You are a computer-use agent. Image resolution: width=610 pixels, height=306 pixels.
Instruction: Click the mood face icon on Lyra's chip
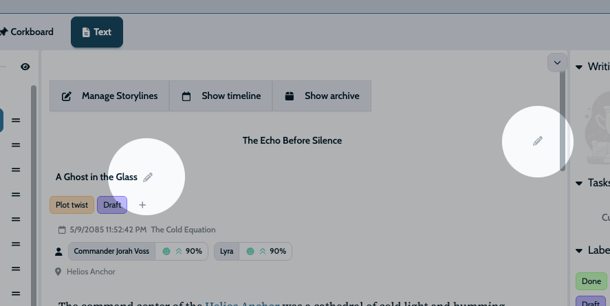pyautogui.click(x=250, y=252)
